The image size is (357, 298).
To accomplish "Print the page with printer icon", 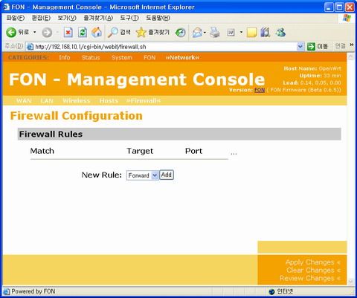I will 215,33.
